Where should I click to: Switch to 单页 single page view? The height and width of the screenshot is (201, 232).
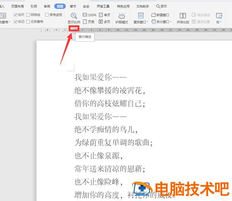104,15
